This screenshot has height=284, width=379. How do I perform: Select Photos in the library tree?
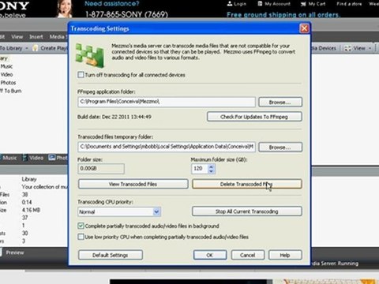8,83
